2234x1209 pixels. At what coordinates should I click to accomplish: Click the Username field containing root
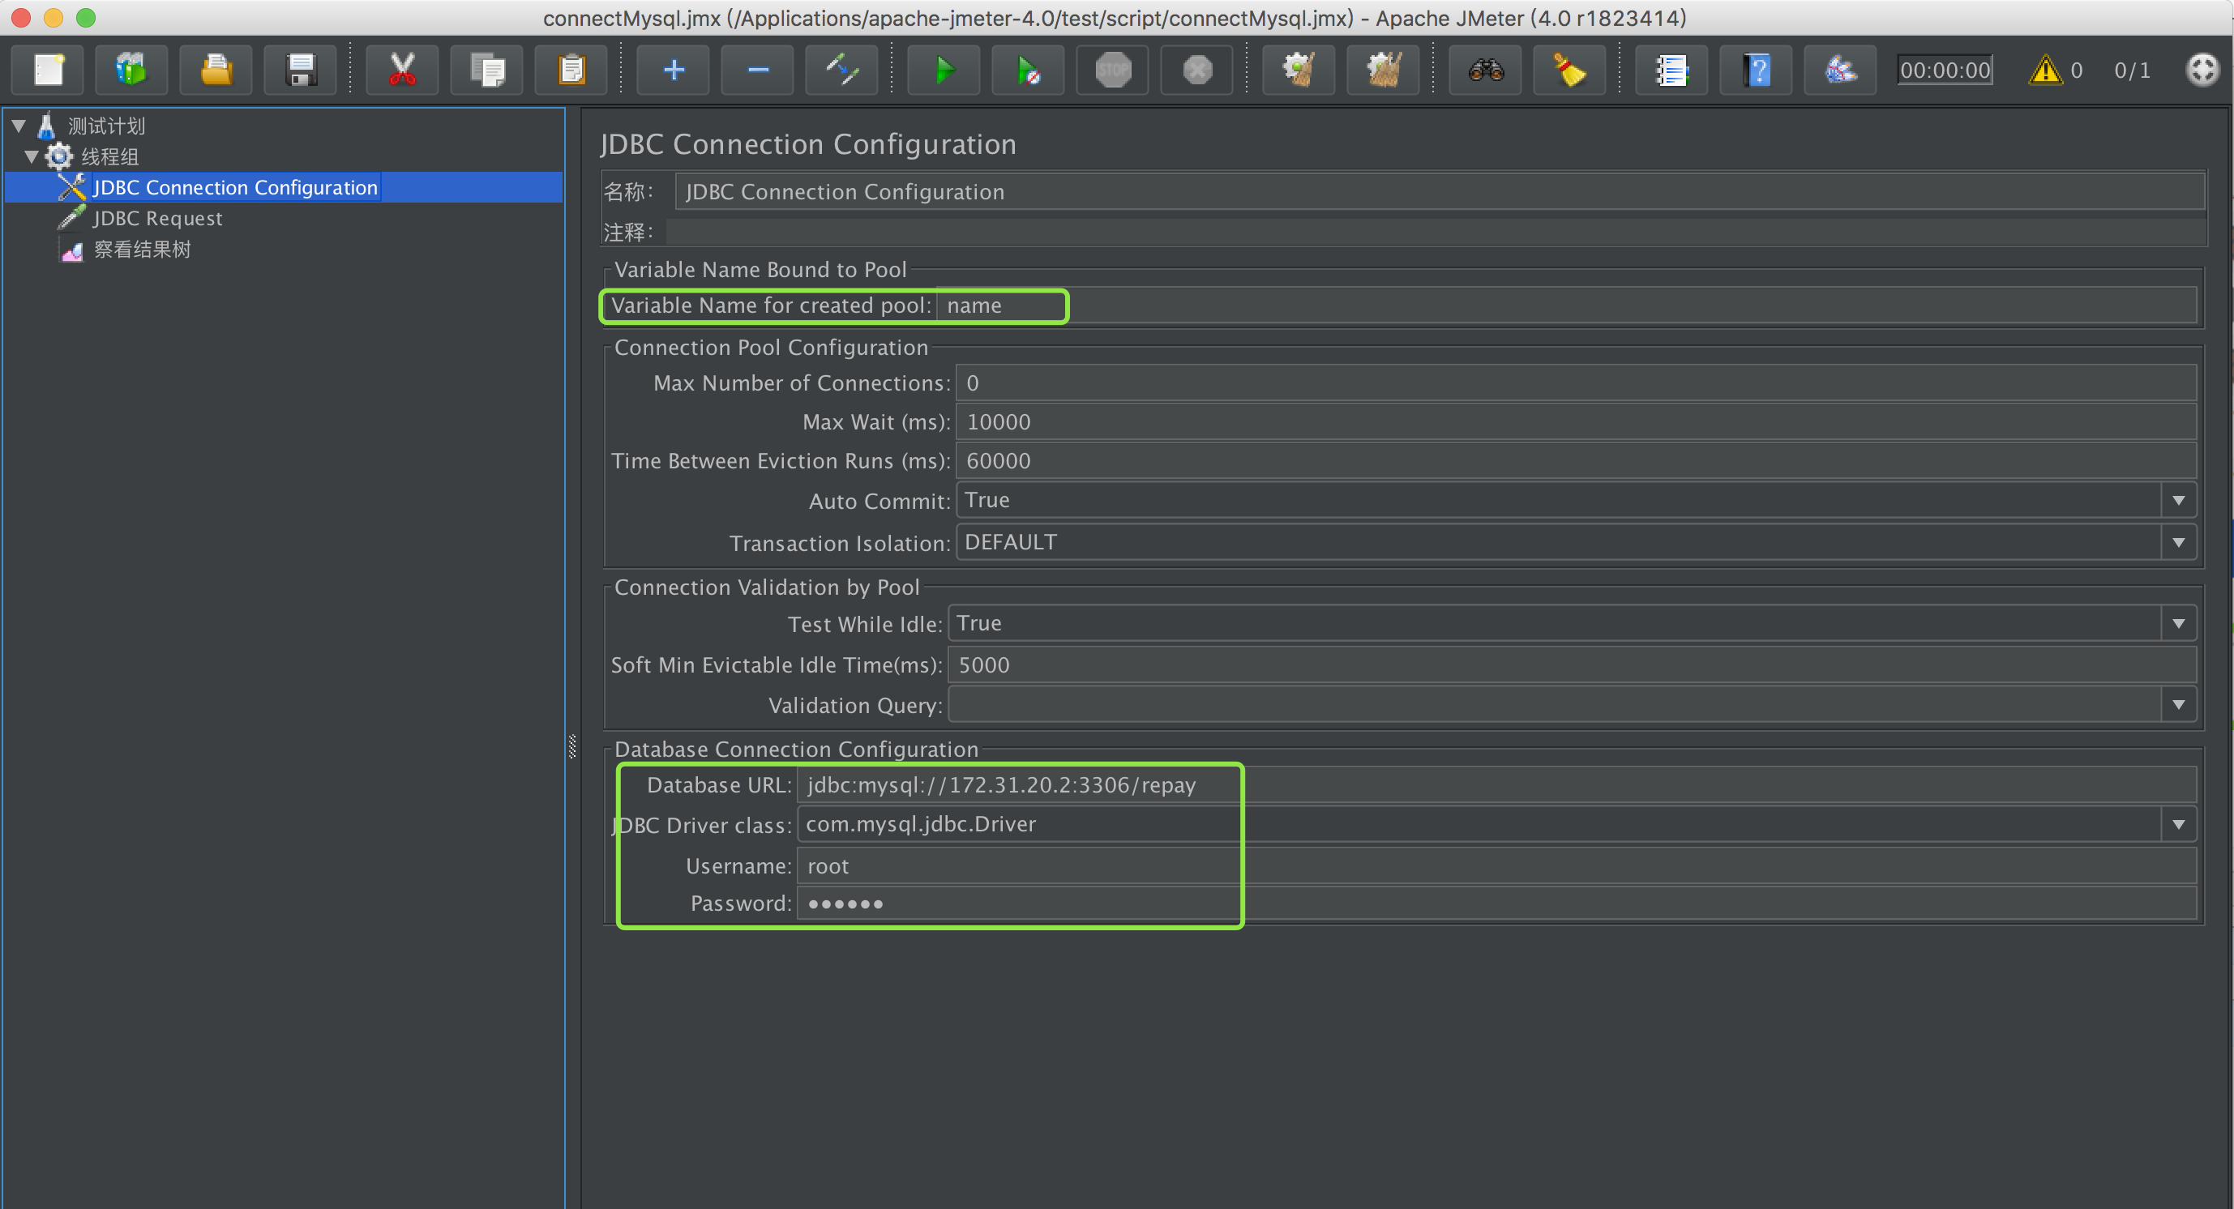click(x=1497, y=865)
